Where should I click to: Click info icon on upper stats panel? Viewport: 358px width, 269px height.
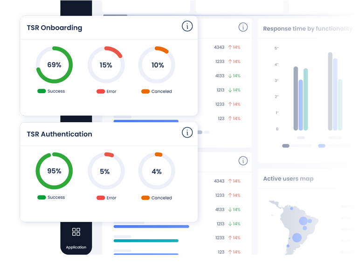pyautogui.click(x=243, y=28)
